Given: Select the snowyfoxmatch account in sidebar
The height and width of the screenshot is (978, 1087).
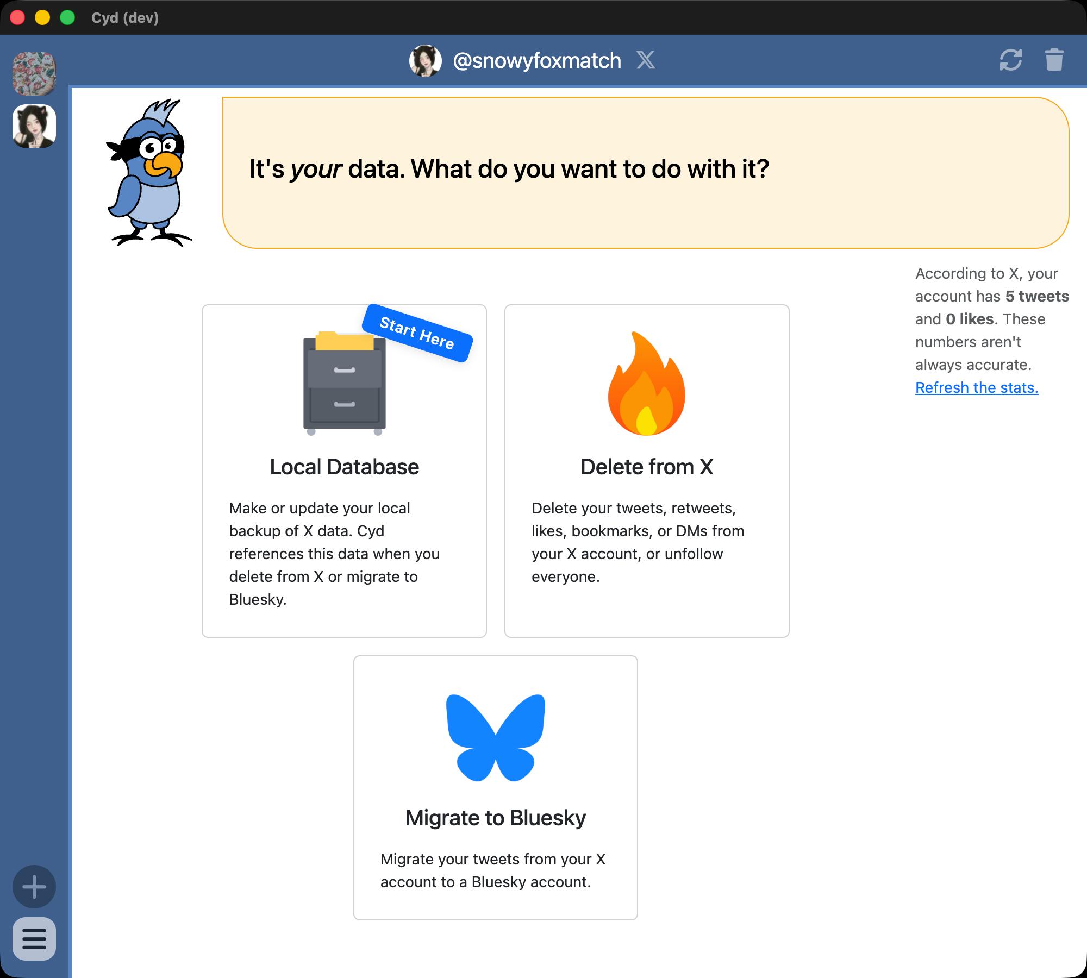Looking at the screenshot, I should pos(34,126).
